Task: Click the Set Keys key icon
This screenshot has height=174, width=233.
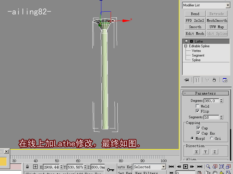Action: pyautogui.click(x=111, y=170)
